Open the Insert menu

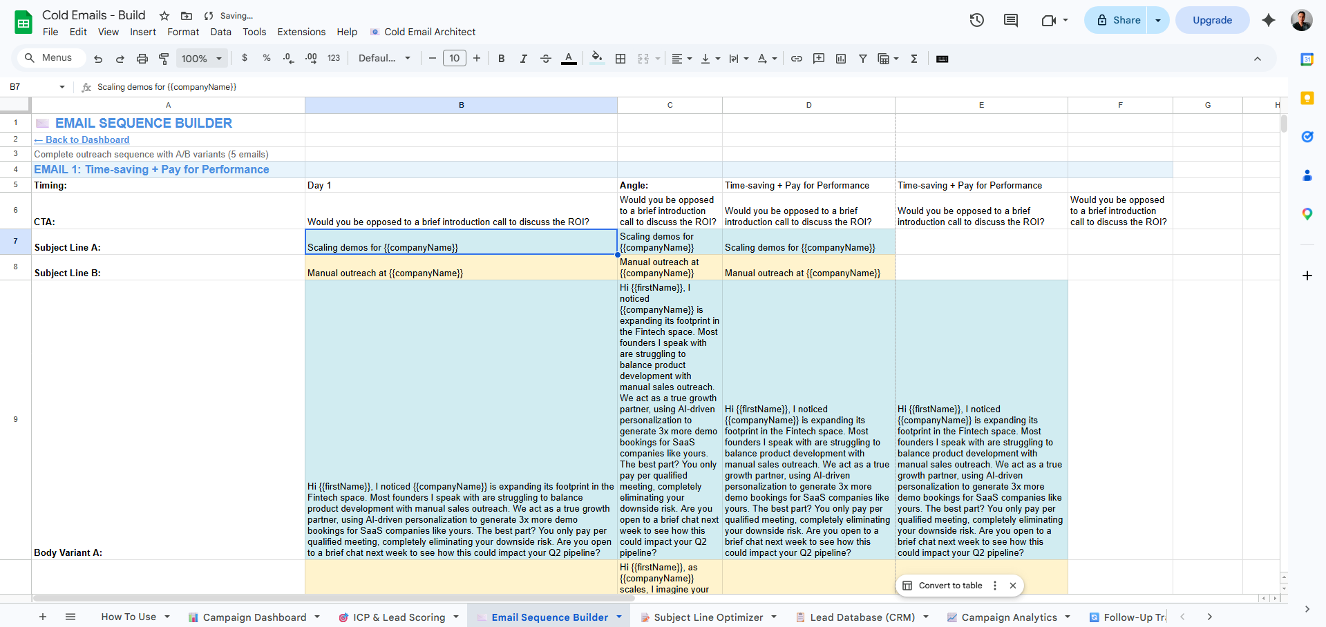pos(143,32)
